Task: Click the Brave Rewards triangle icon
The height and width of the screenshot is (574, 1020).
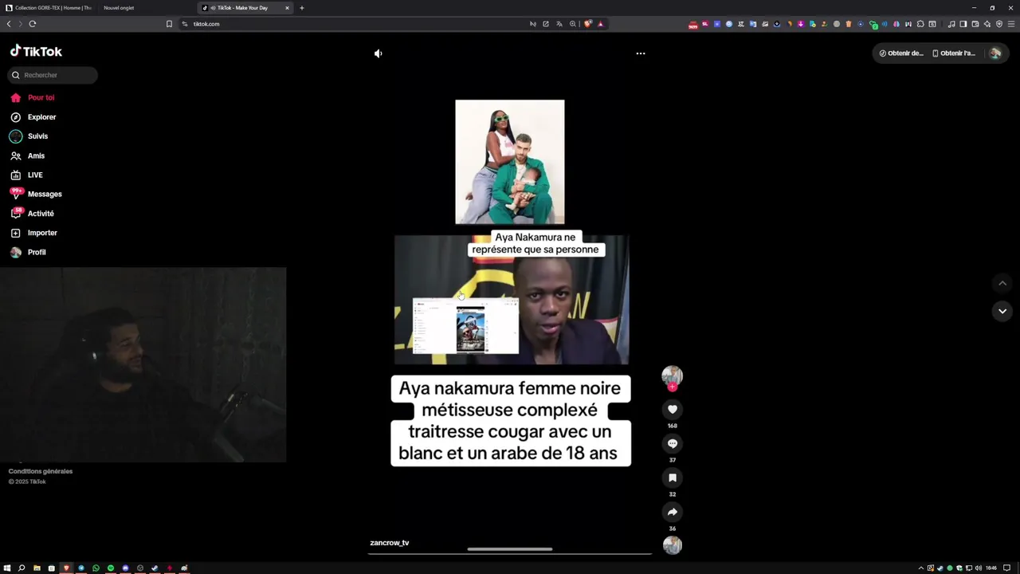Action: pos(601,24)
